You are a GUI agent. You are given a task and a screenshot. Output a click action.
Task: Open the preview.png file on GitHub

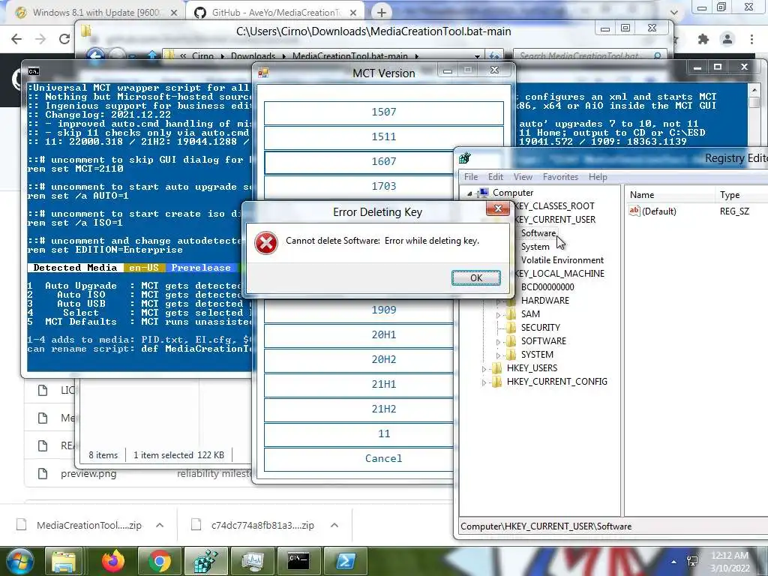pyautogui.click(x=88, y=474)
